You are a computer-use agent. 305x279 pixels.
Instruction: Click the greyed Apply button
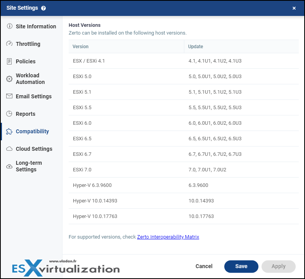[x=279, y=266]
